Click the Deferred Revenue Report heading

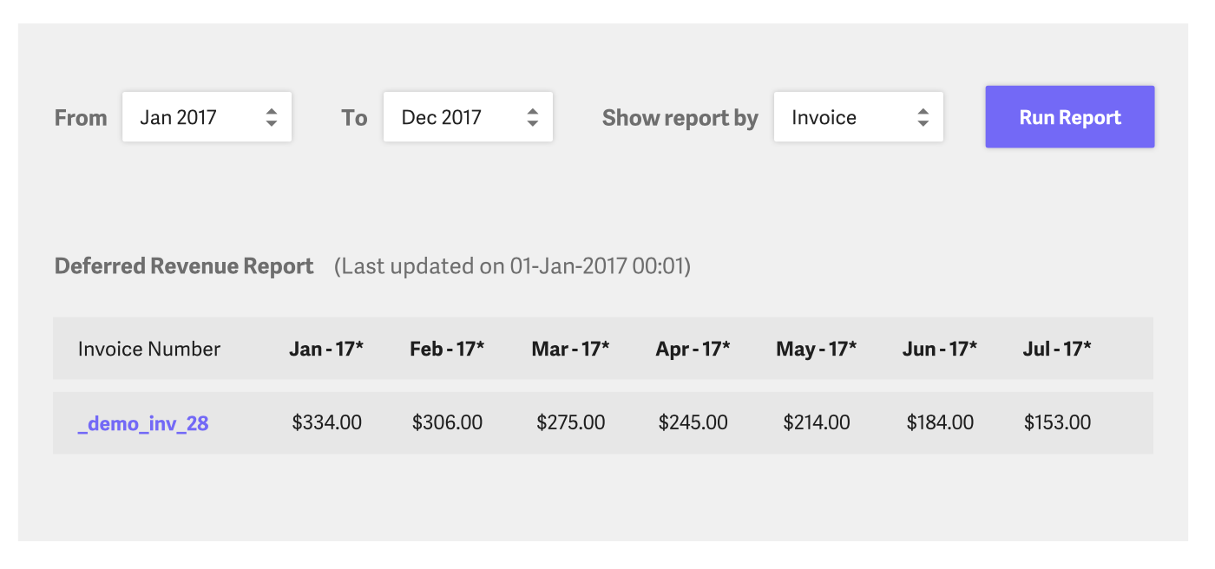click(184, 266)
